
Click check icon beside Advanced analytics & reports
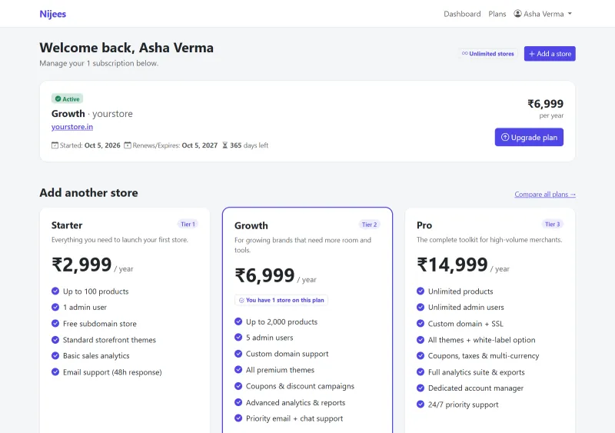point(238,402)
